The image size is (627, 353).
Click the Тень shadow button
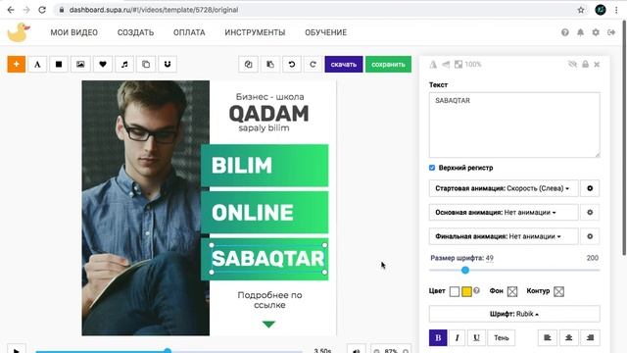tap(501, 337)
